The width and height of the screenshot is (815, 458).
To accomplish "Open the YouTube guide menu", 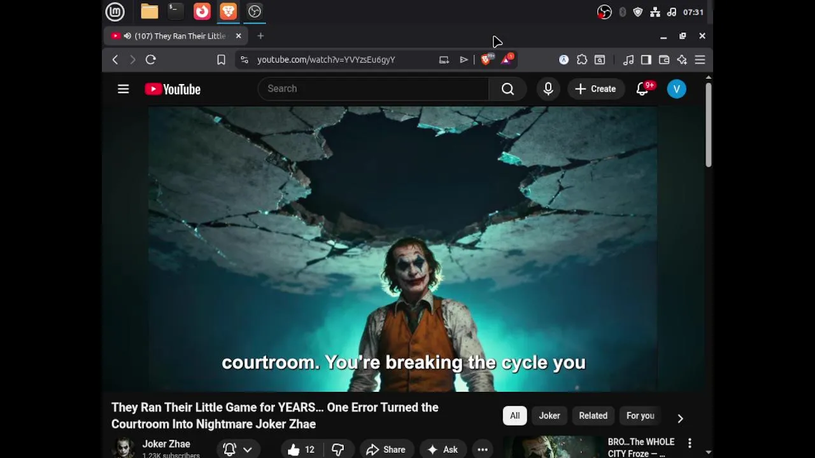I will [124, 89].
